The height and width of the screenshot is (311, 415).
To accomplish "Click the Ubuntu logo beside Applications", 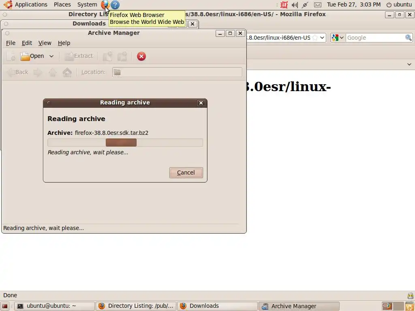I will pyautogui.click(x=8, y=4).
